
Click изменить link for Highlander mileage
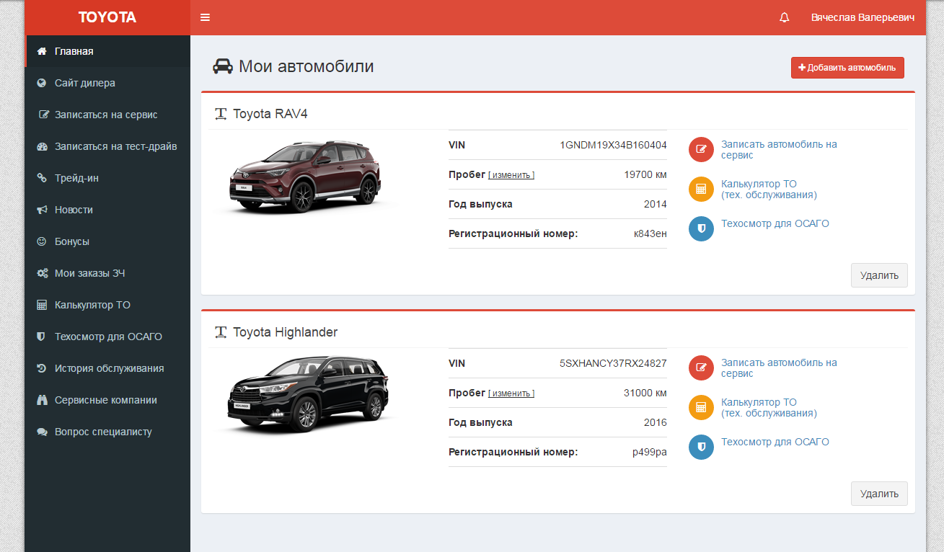click(511, 393)
